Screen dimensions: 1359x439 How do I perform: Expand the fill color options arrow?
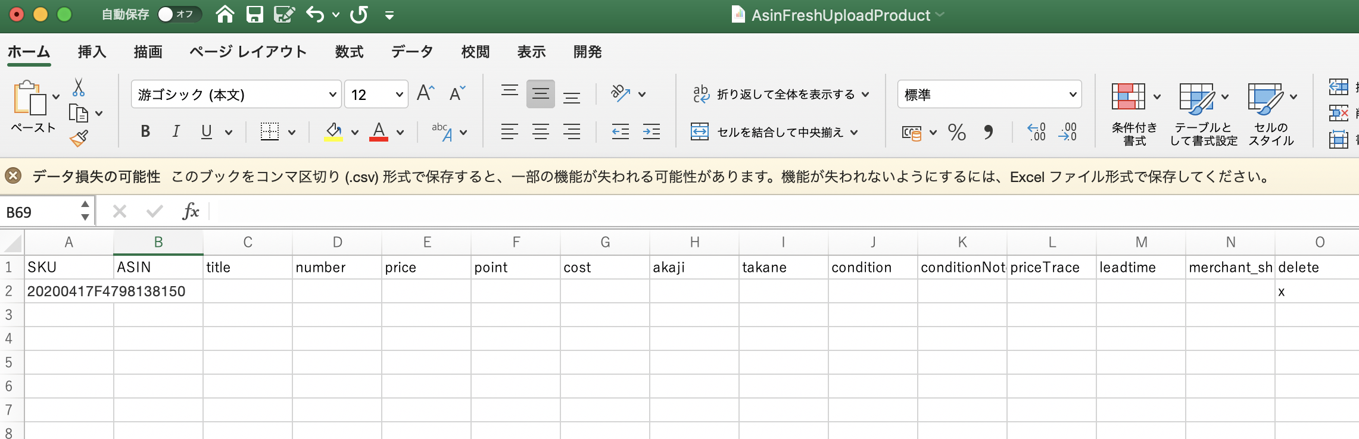355,132
